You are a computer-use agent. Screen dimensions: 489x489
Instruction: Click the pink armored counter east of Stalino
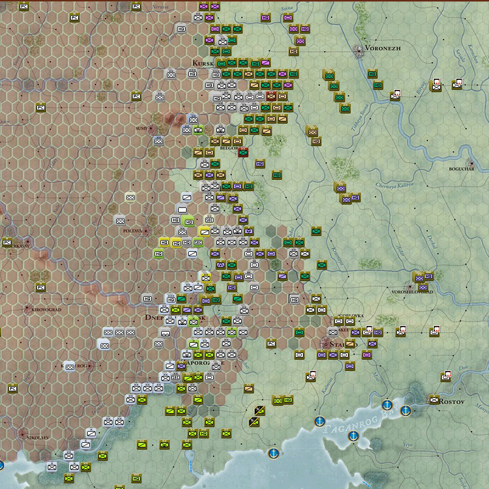coord(366,355)
